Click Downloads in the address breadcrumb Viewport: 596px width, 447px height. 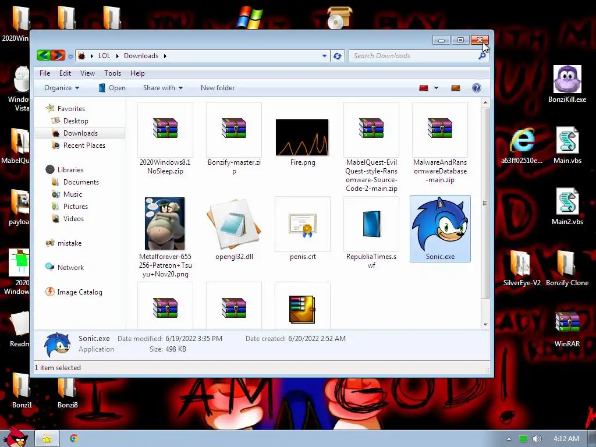coord(141,56)
